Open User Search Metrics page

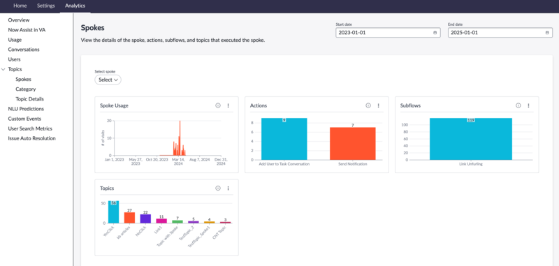(x=30, y=128)
